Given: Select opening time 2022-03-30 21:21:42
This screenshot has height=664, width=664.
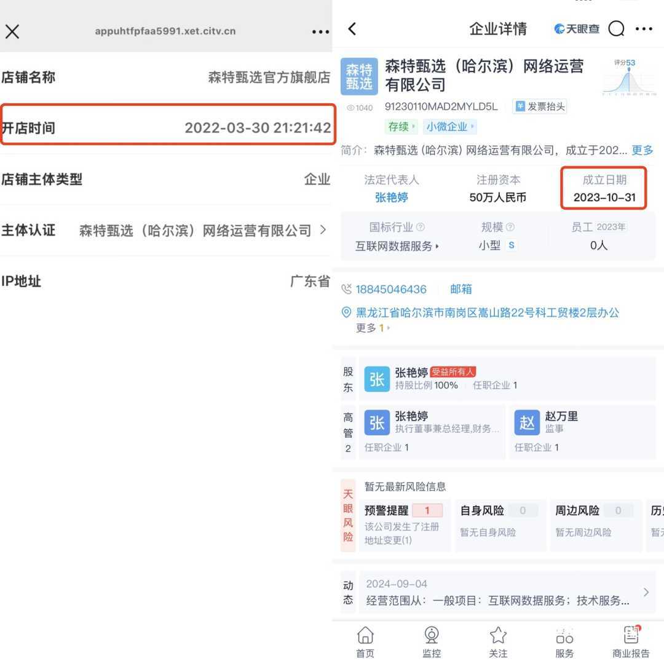Looking at the screenshot, I should [x=258, y=127].
